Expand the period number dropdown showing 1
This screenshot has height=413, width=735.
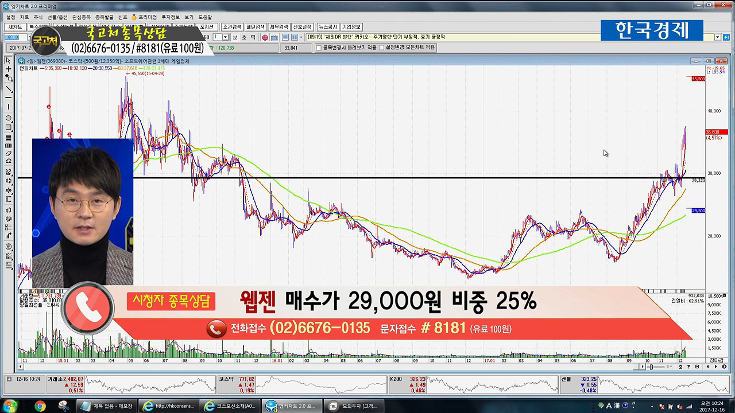tap(225, 37)
